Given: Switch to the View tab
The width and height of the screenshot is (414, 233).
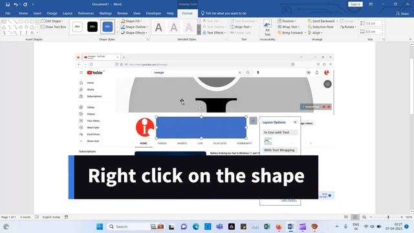Looking at the screenshot, I should tap(136, 13).
